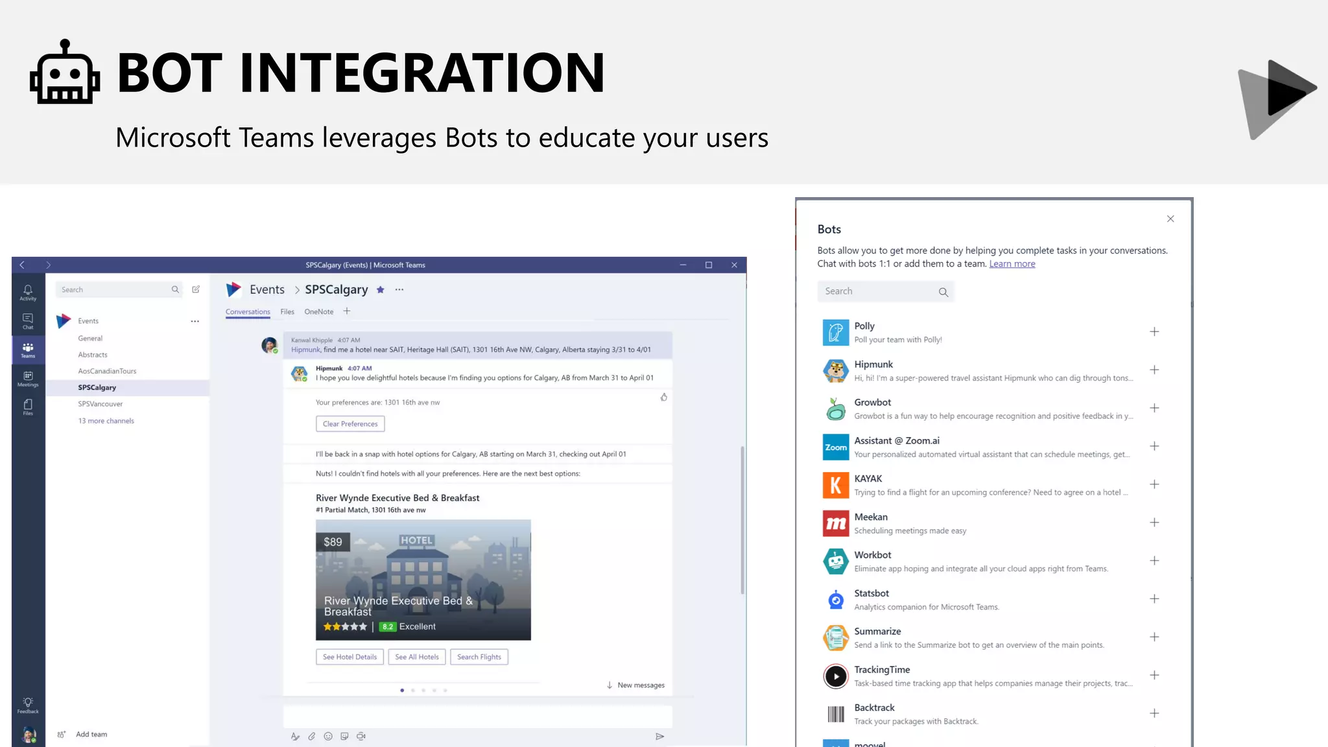Viewport: 1328px width, 747px height.
Task: Close the Bots dialog
Action: point(1170,219)
